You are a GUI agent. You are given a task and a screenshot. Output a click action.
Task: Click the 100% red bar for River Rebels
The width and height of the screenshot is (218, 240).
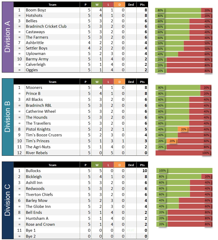pos(183,153)
